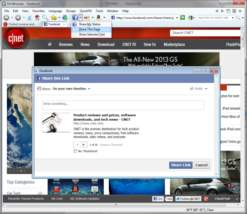
Task: Open the address bar URL dropdown
Action: click(177, 18)
